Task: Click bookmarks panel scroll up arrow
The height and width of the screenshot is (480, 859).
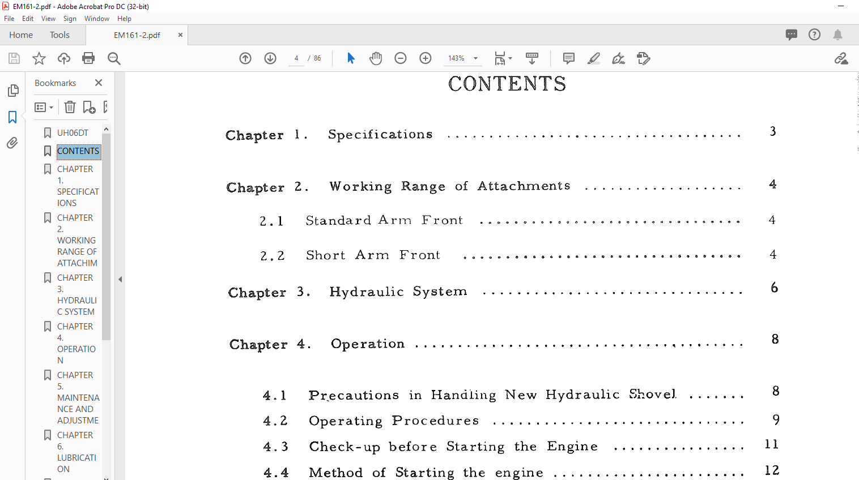Action: pos(106,129)
